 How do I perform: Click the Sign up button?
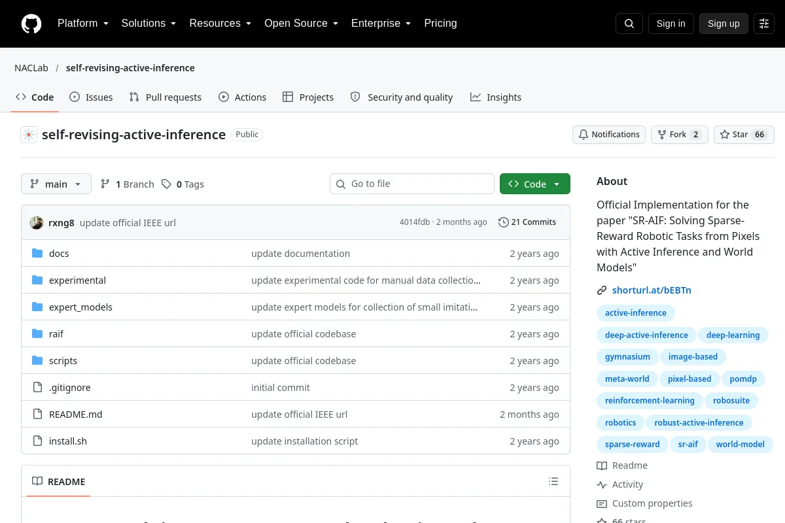tap(724, 24)
